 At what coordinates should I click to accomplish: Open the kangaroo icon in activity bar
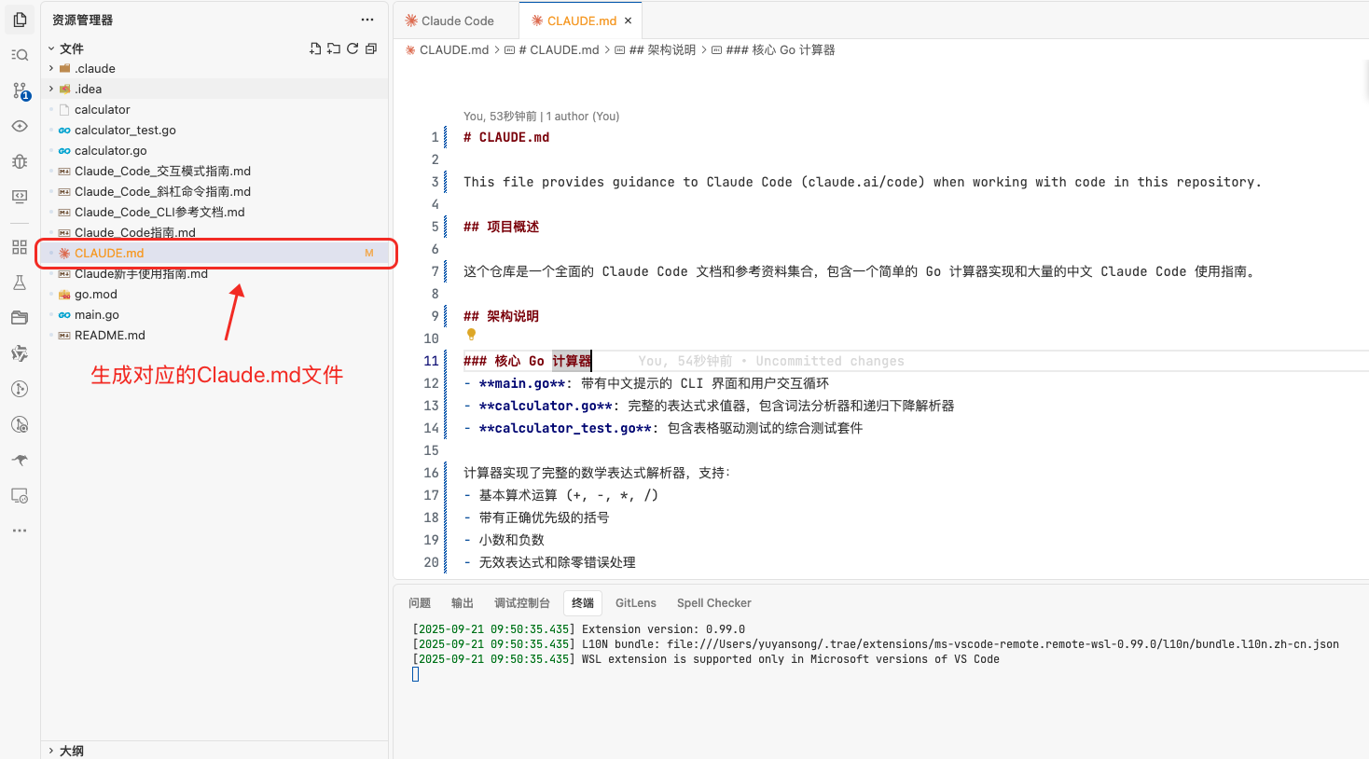[x=20, y=460]
